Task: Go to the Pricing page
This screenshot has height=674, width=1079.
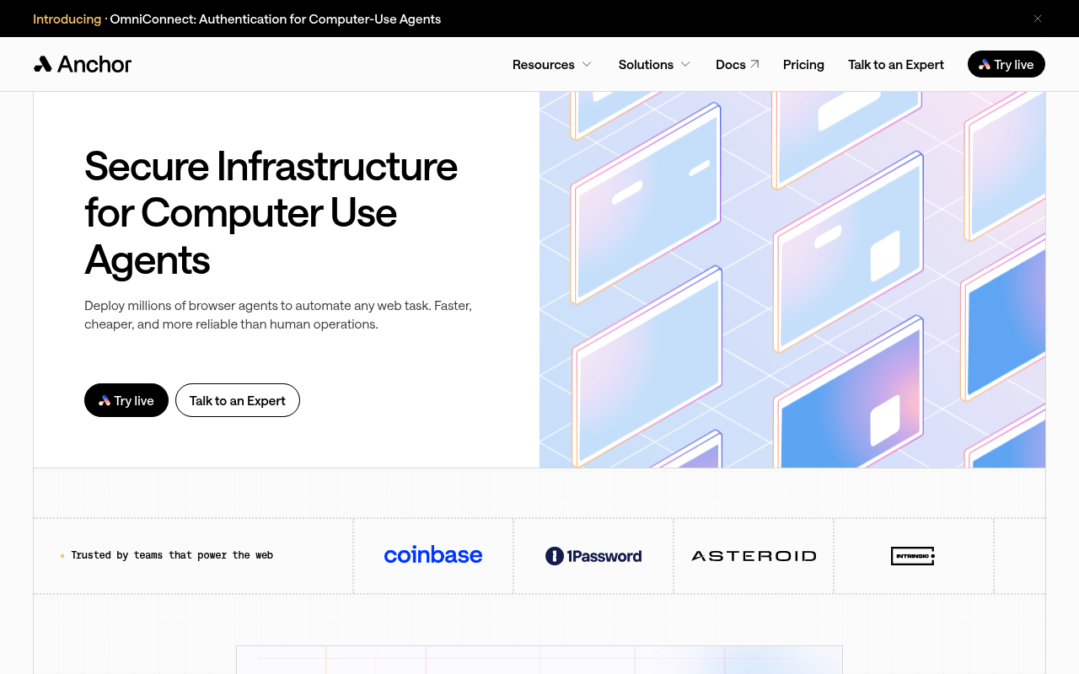Action: tap(803, 64)
